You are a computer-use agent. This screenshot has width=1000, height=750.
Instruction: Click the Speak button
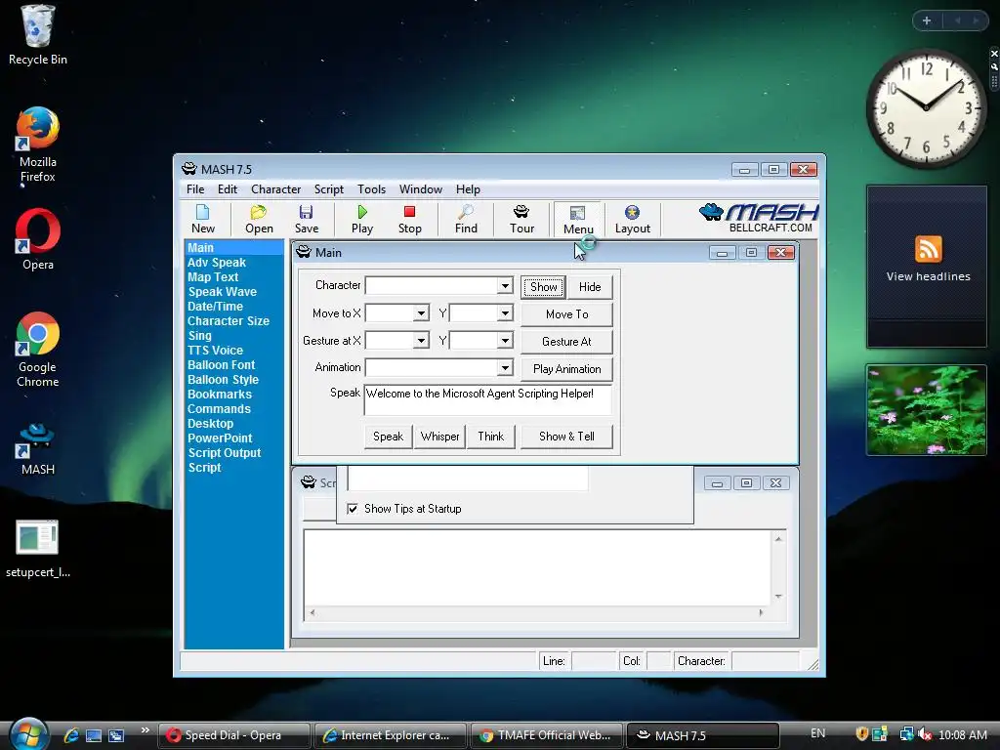(388, 437)
